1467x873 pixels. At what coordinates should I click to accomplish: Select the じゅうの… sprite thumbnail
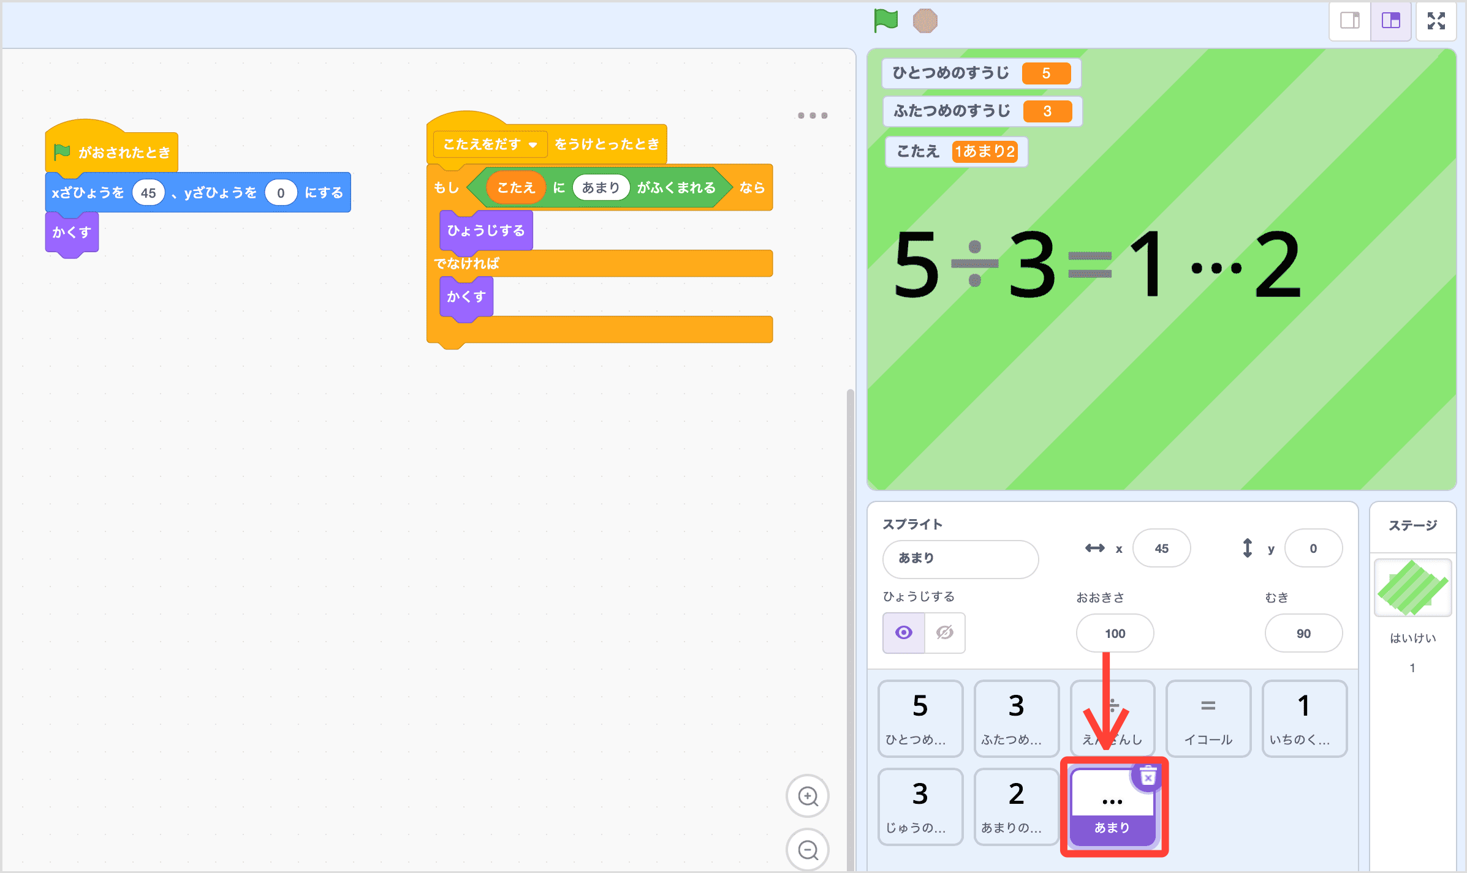tap(920, 807)
